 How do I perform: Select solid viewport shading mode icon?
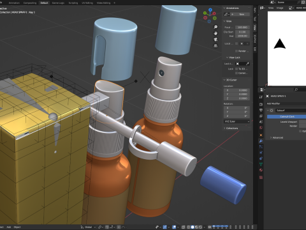point(193,227)
